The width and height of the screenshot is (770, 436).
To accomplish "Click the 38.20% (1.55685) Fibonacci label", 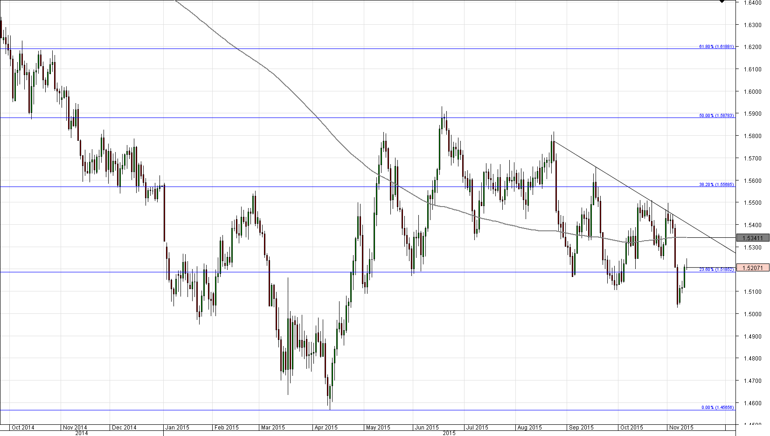I will click(716, 185).
